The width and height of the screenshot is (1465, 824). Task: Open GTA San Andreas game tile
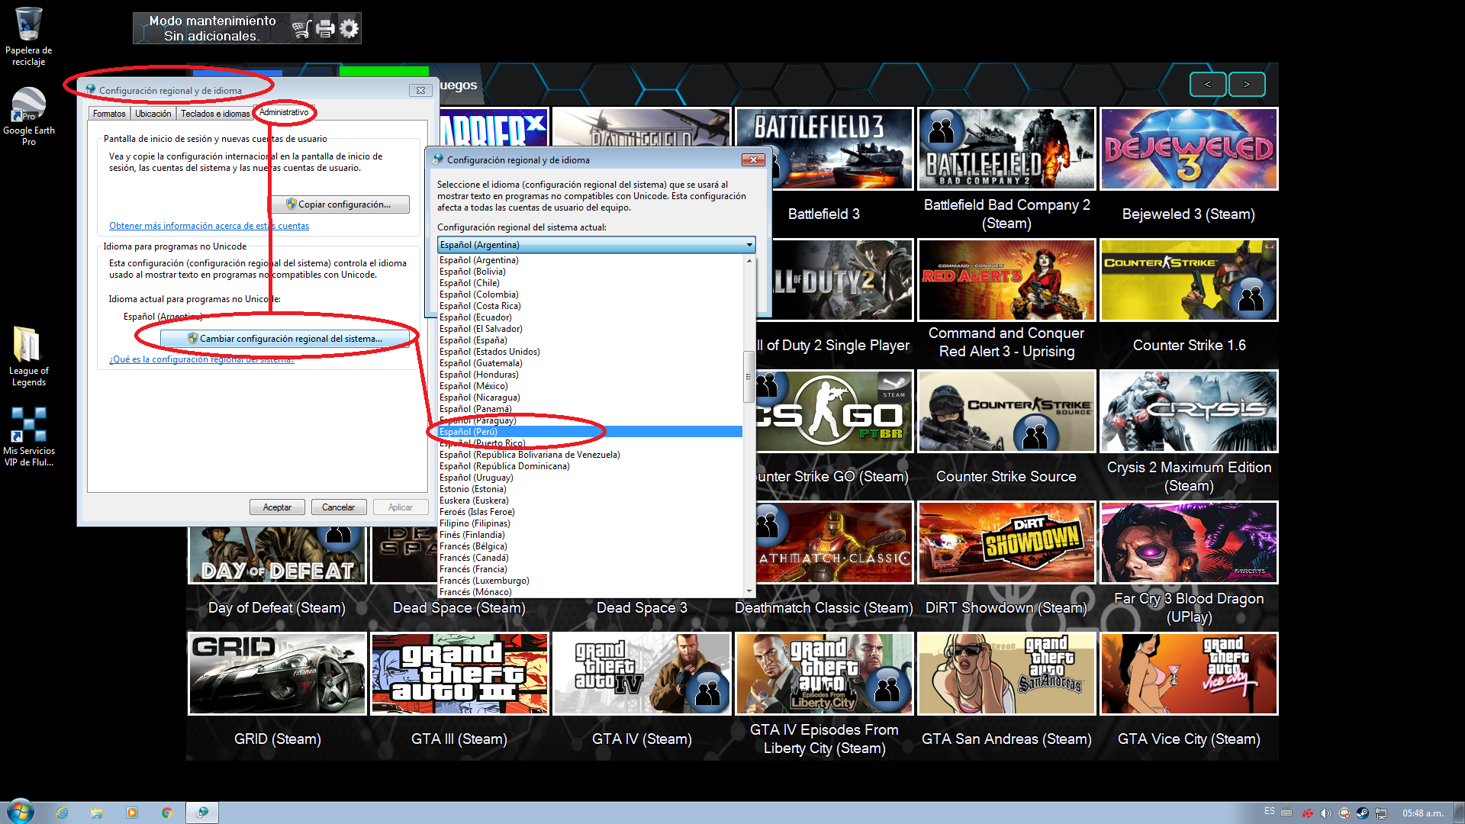(1006, 674)
